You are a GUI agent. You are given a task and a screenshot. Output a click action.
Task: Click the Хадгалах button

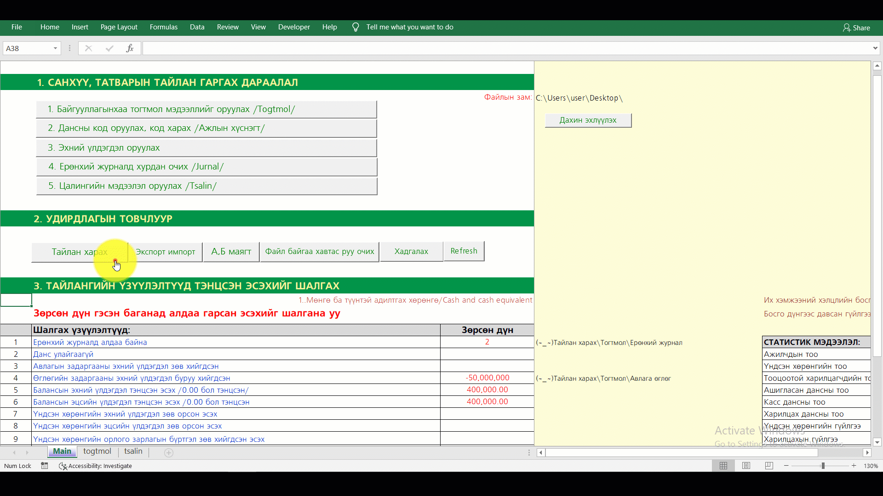point(411,252)
